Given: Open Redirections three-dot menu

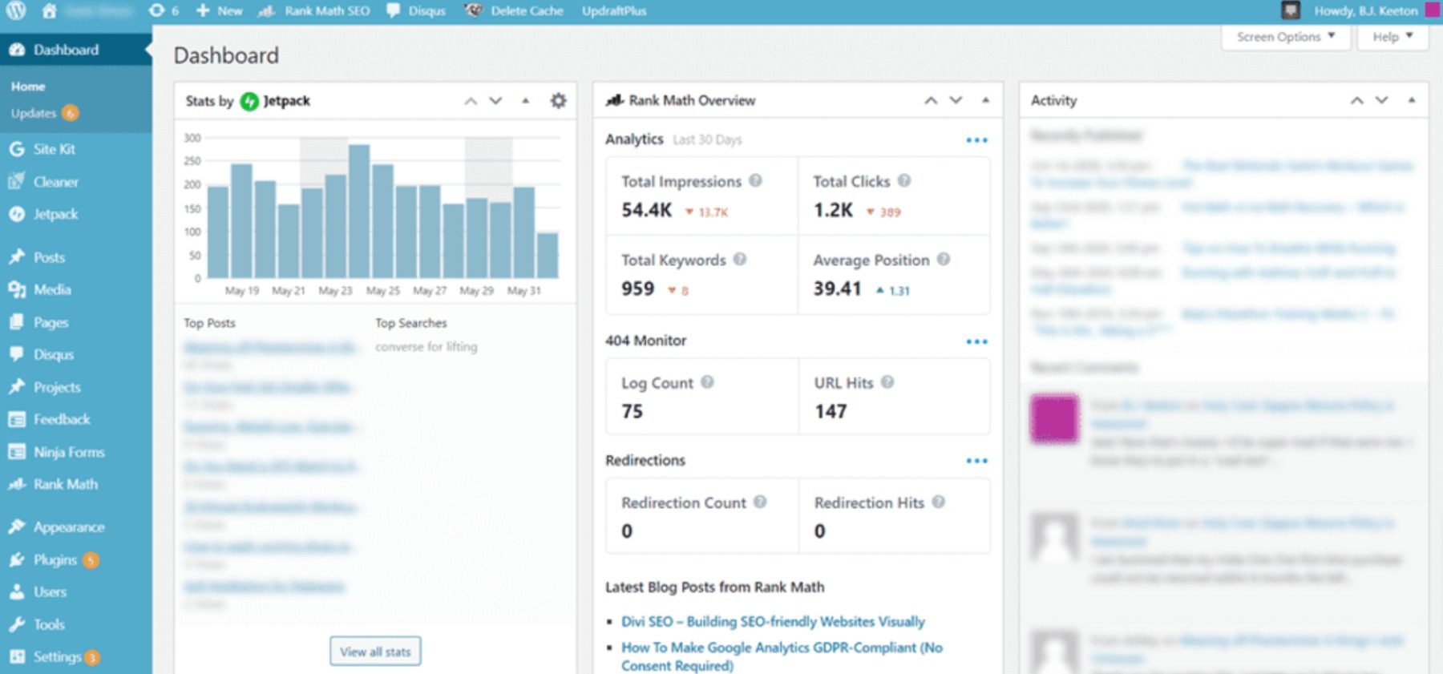Looking at the screenshot, I should pyautogui.click(x=976, y=461).
